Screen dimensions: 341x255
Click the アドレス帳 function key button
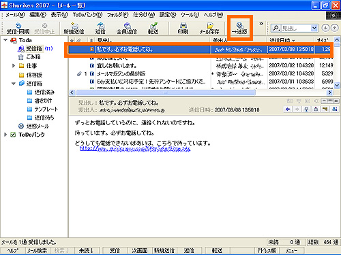[x=267, y=250]
